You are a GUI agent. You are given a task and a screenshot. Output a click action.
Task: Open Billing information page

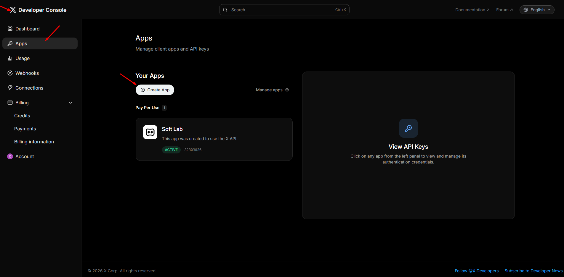click(x=34, y=142)
